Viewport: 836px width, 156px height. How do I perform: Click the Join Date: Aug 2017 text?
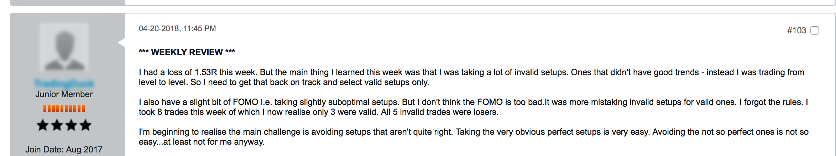point(64,150)
